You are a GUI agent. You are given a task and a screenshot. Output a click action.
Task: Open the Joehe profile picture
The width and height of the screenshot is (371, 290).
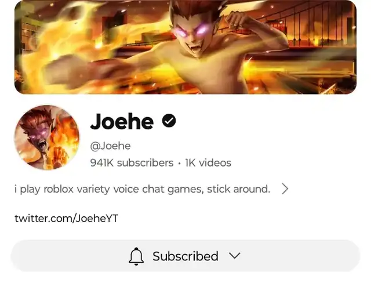[x=47, y=137]
